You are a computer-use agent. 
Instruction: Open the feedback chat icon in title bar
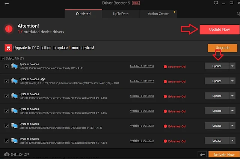216,3
